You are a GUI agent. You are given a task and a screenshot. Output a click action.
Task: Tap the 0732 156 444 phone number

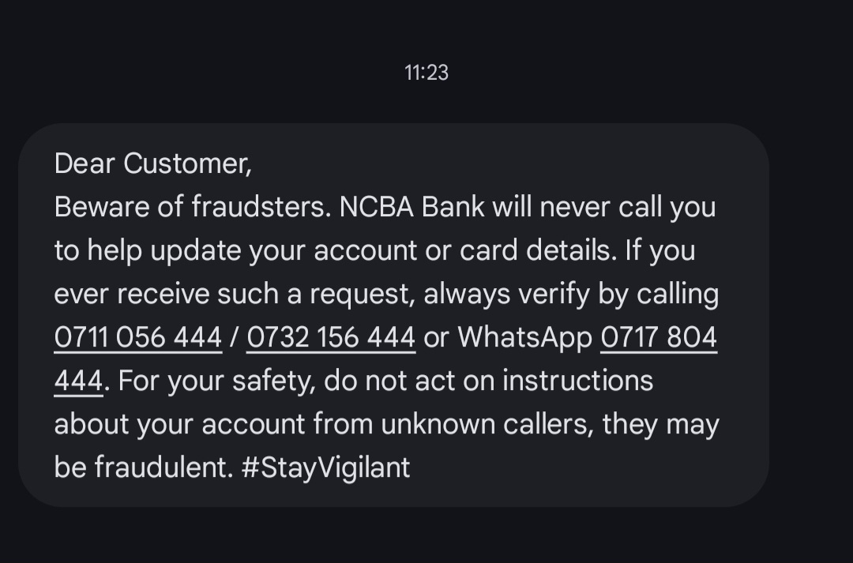(x=331, y=338)
